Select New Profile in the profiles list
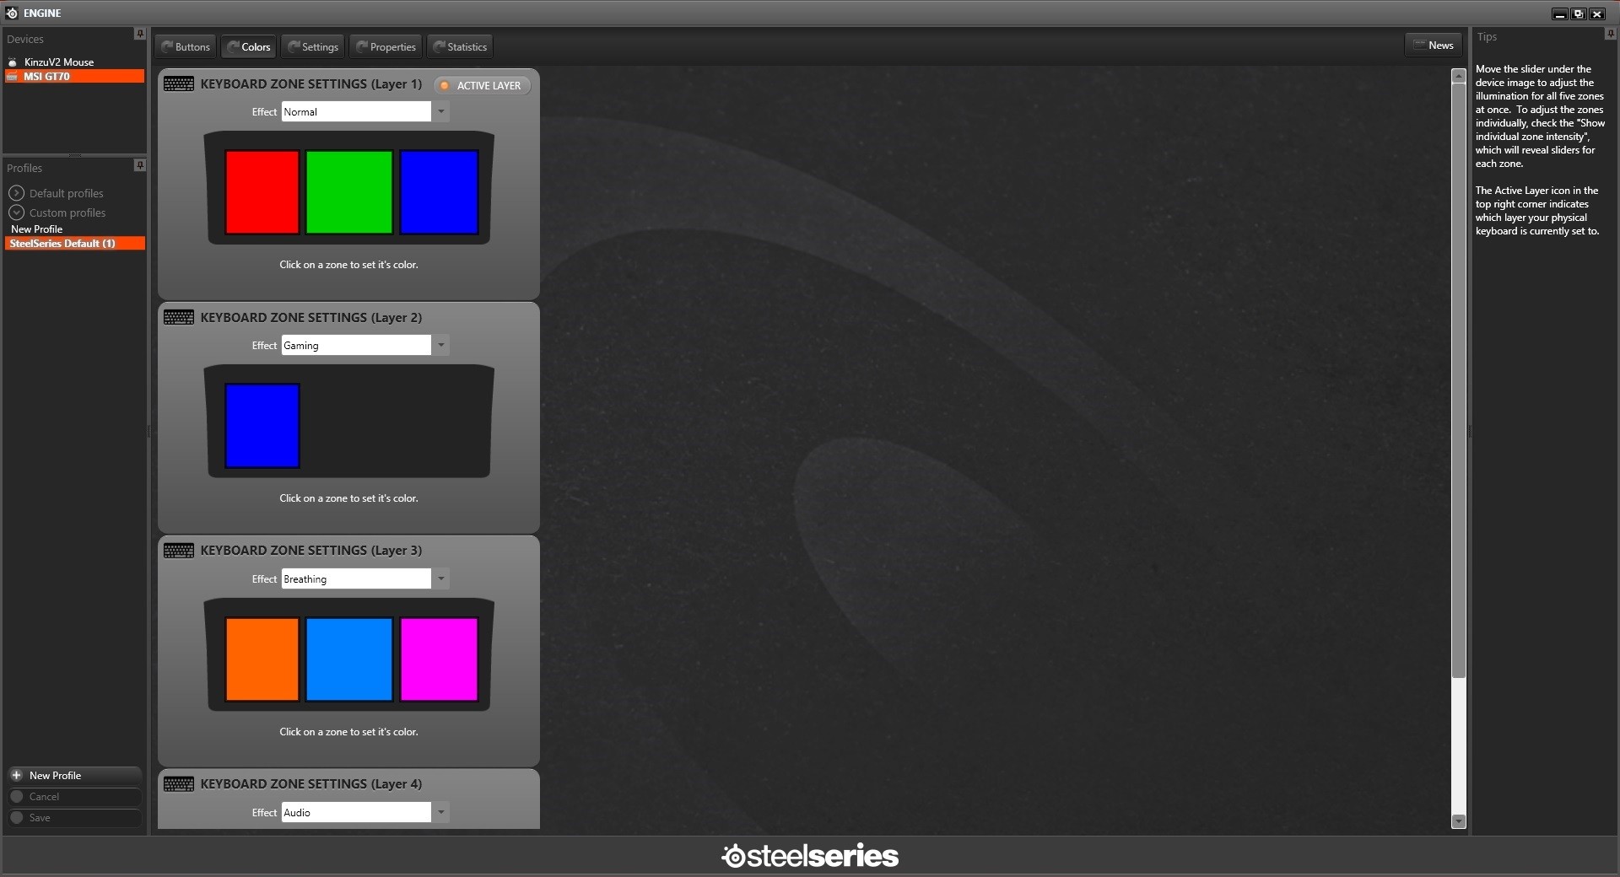This screenshot has height=877, width=1620. [36, 229]
